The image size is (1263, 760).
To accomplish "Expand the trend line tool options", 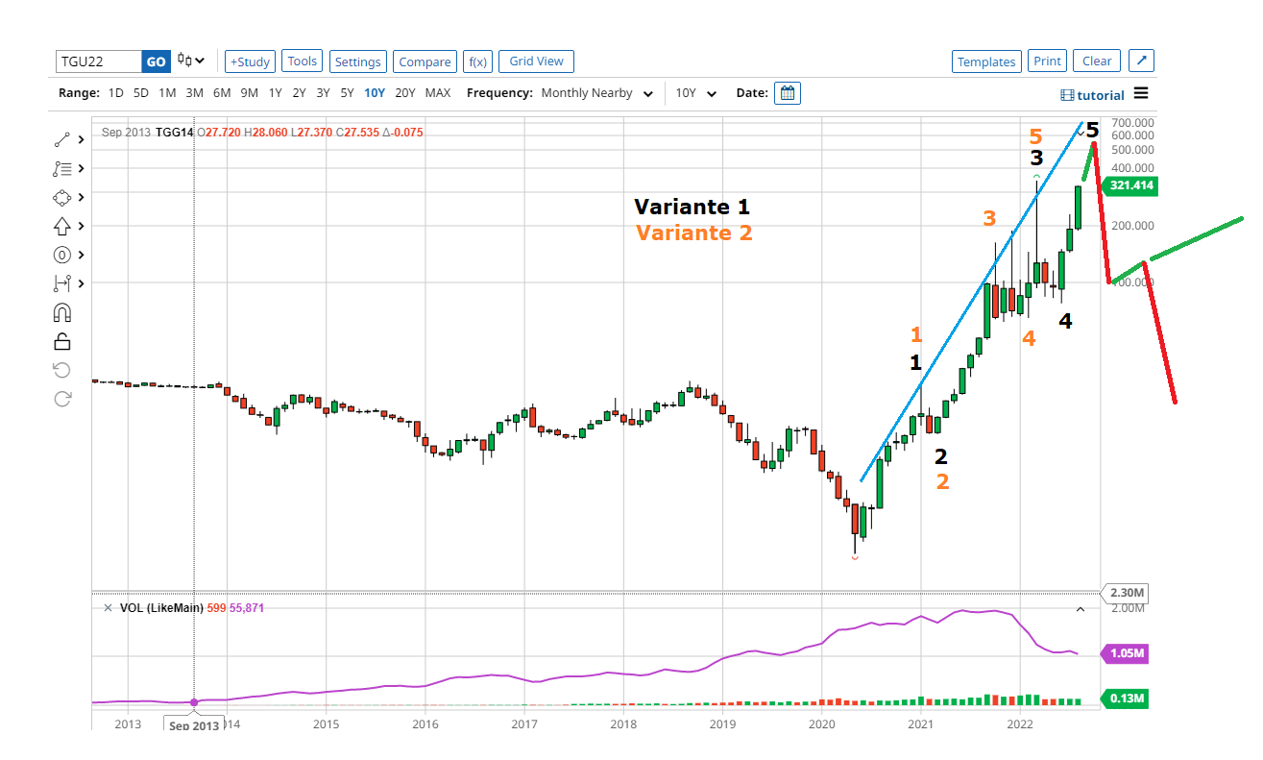I will 82,139.
